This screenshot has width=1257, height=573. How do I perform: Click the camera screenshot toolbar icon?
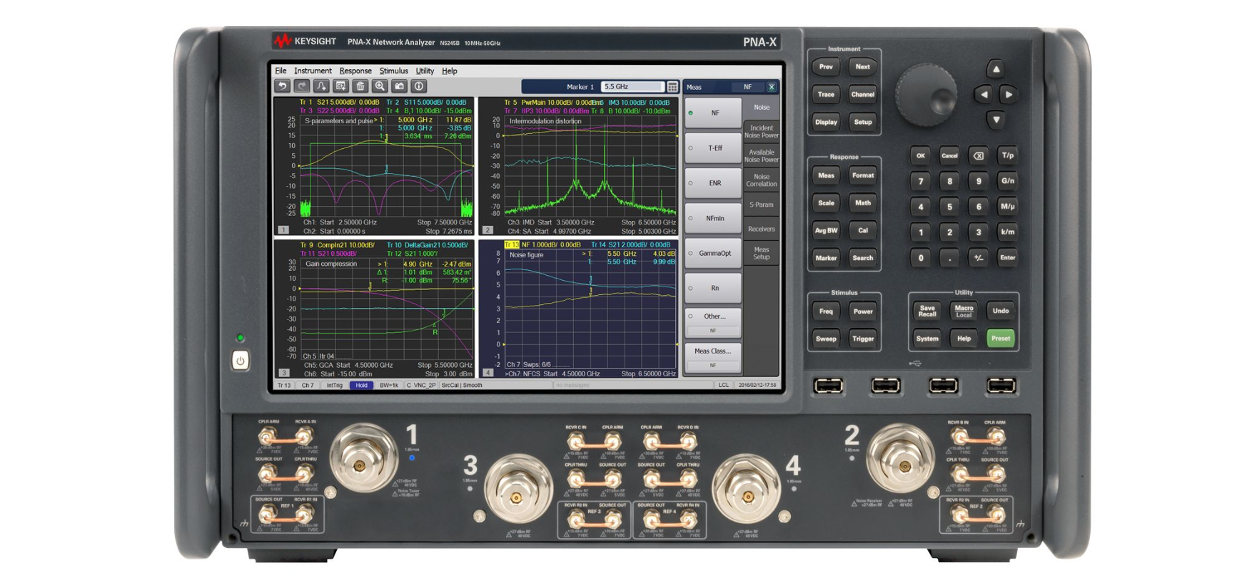pos(399,86)
